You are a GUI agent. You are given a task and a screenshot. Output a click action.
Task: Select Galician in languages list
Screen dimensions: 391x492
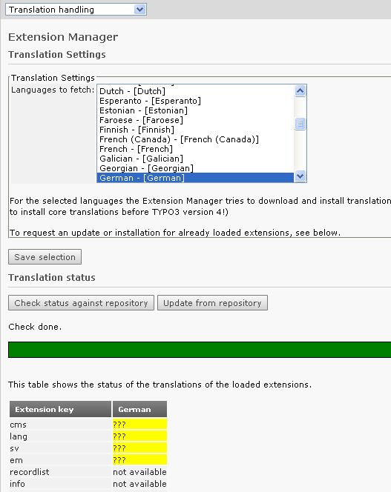coord(196,159)
